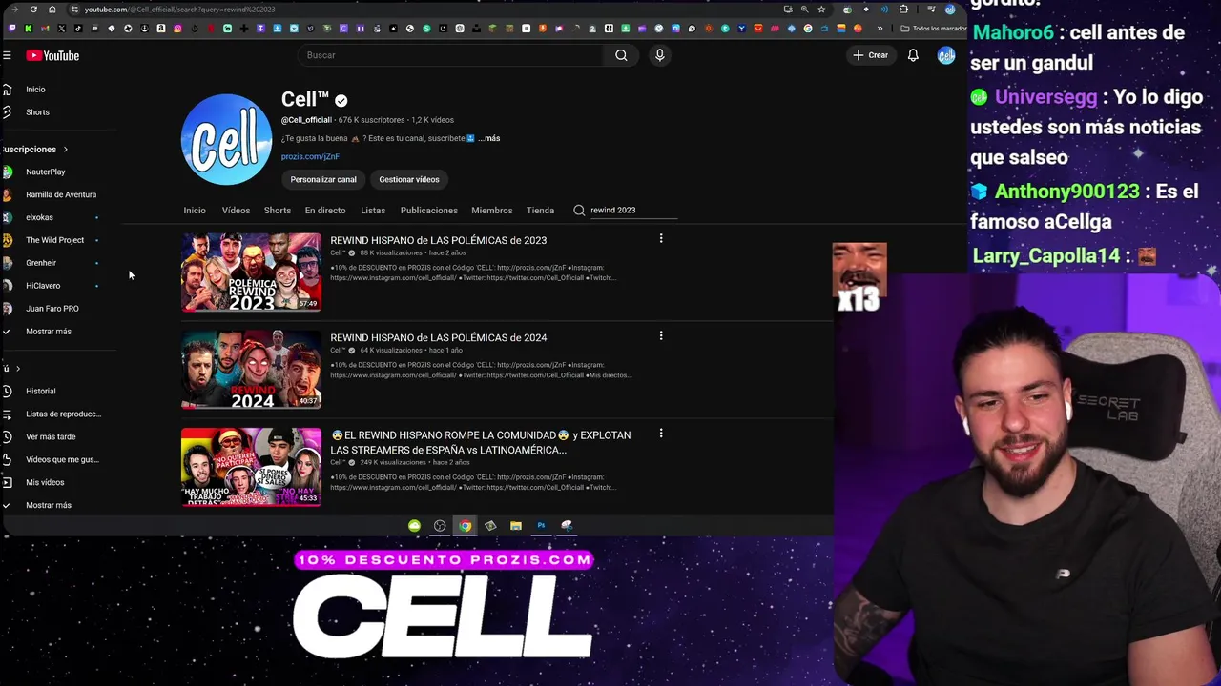This screenshot has height=686, width=1221.
Task: Click the YouTube Buscar search field
Action: (x=451, y=55)
